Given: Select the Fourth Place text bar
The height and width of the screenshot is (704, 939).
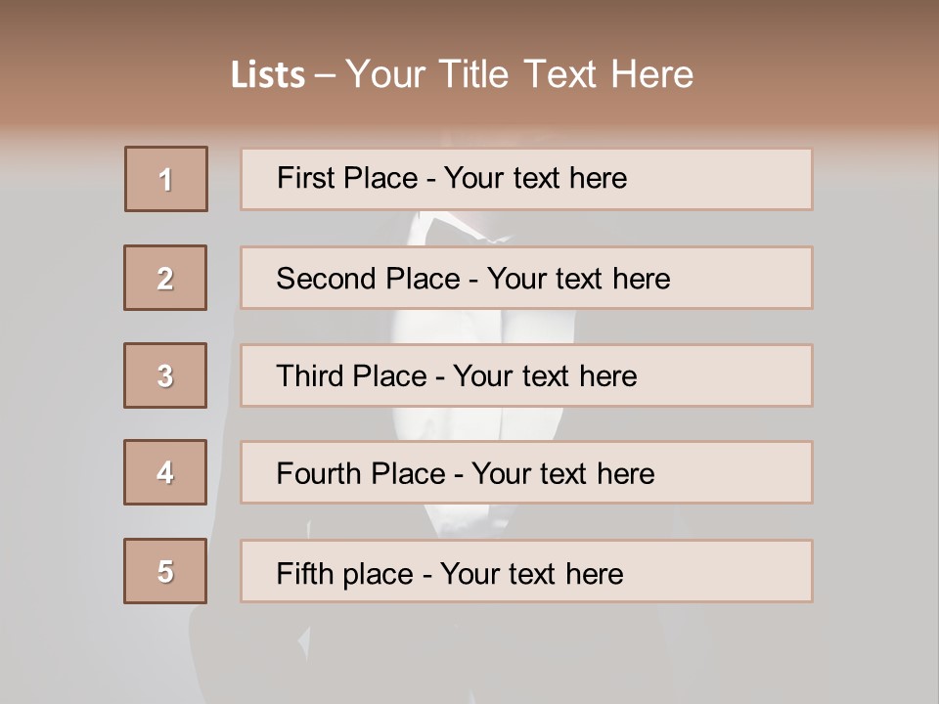Looking at the screenshot, I should (526, 472).
